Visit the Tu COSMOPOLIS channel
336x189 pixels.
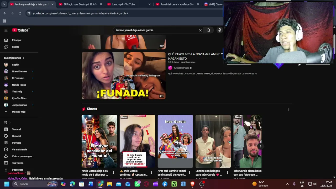coord(181,68)
